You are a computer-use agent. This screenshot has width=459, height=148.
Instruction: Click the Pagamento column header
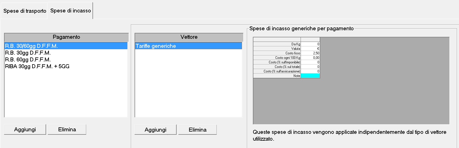[66, 37]
